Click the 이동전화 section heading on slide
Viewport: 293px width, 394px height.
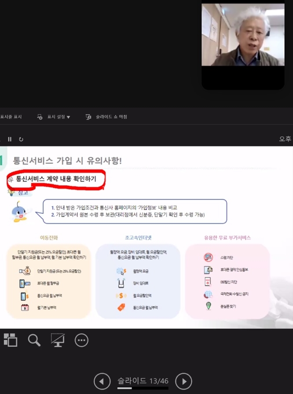pos(49,238)
